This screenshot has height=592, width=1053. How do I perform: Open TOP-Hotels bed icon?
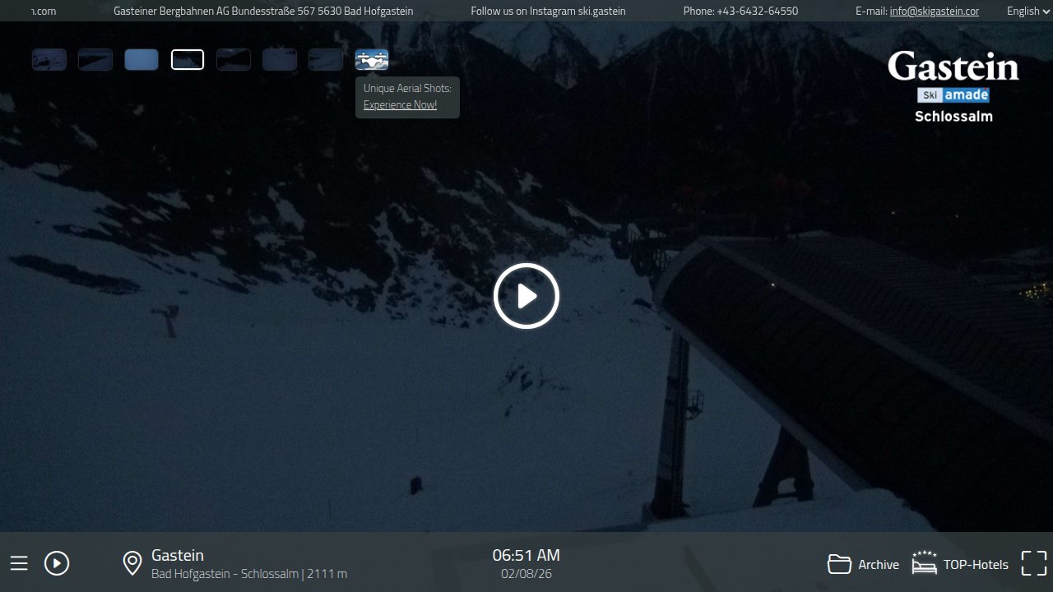pos(925,563)
